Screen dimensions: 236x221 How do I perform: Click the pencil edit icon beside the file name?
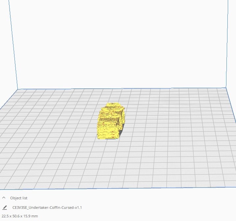(5, 208)
